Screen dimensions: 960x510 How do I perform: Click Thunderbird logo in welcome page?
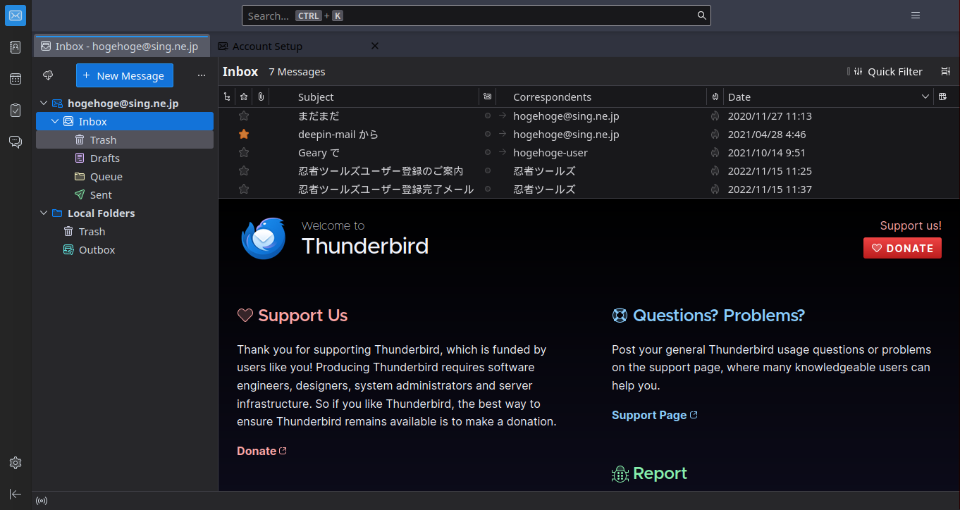263,237
